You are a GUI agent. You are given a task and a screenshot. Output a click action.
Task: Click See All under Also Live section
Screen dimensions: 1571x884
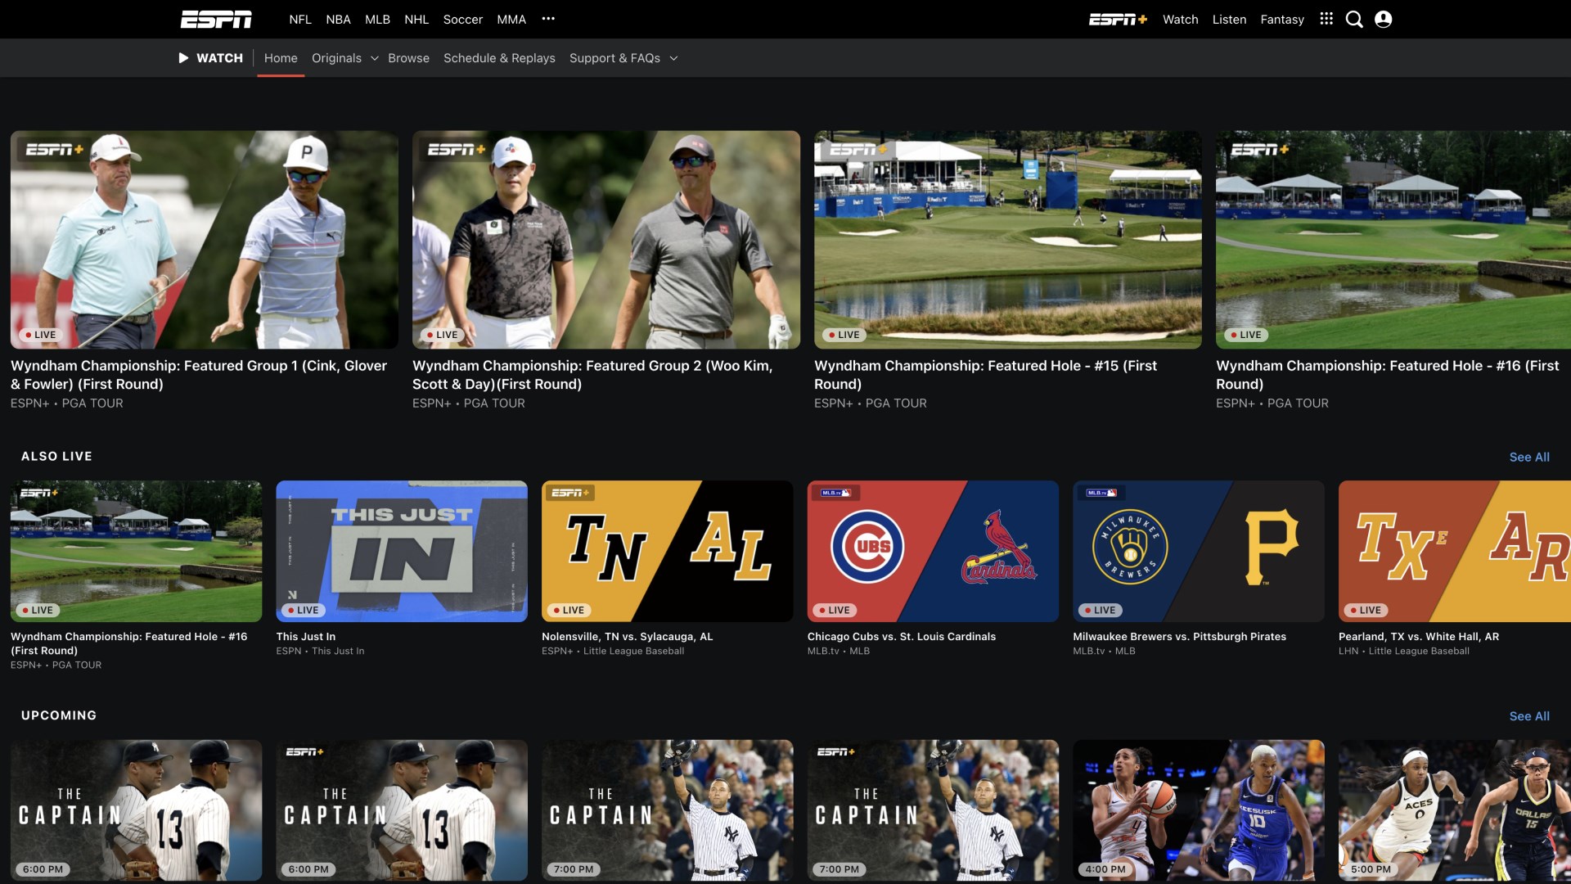coord(1530,457)
